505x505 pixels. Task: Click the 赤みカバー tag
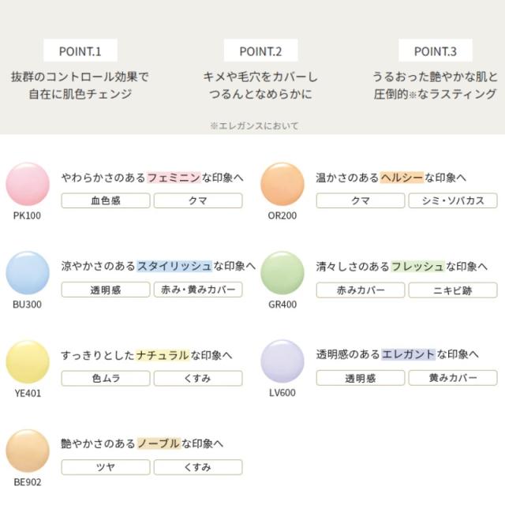coord(361,290)
